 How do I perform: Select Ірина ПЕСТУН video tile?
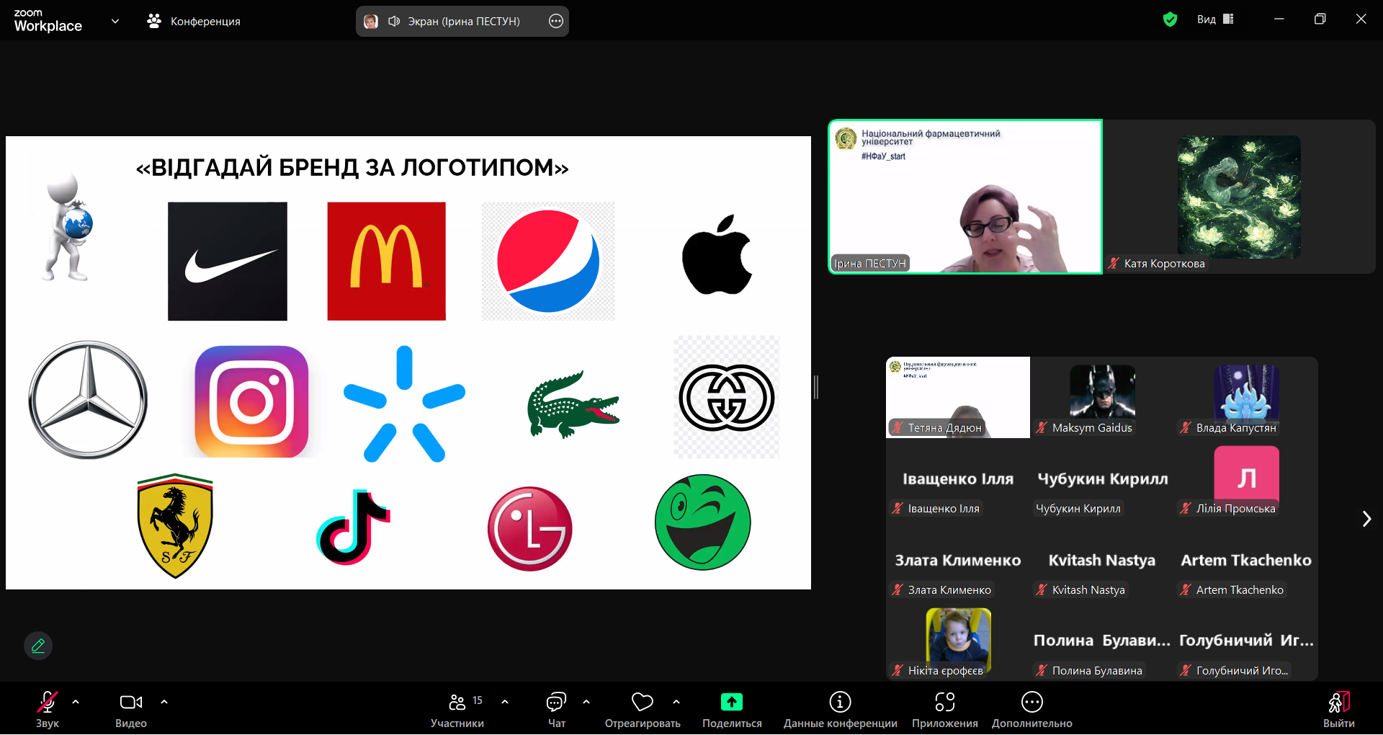pyautogui.click(x=965, y=197)
